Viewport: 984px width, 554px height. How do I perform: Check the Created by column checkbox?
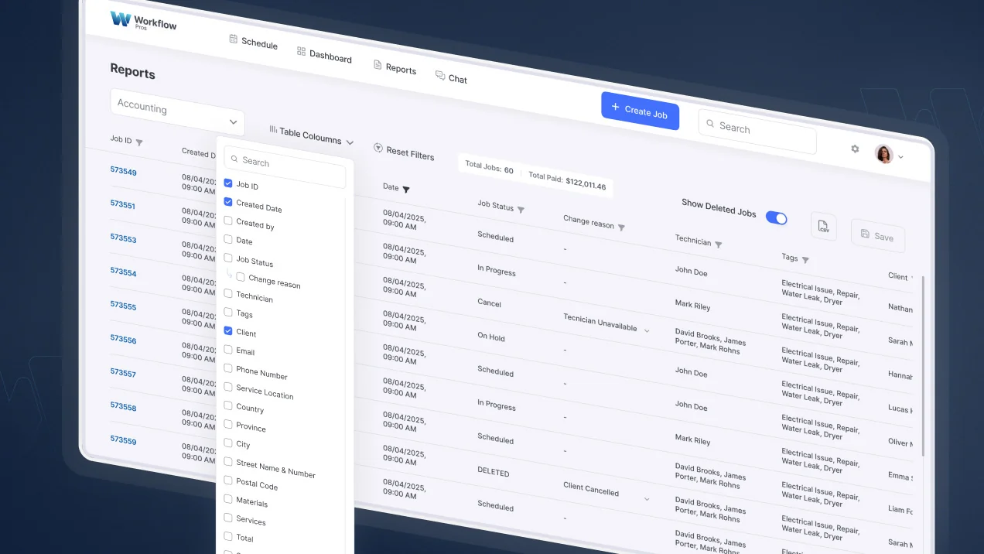coord(228,221)
